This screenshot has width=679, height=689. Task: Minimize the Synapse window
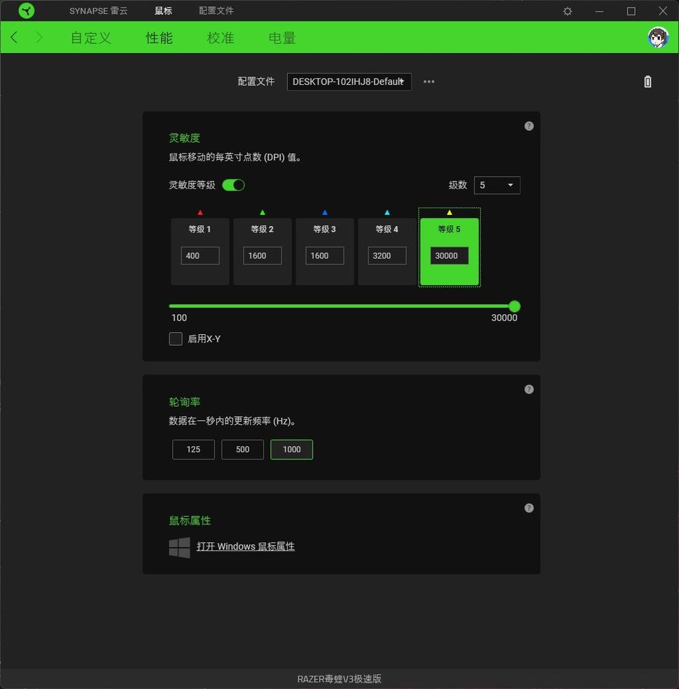tap(599, 11)
